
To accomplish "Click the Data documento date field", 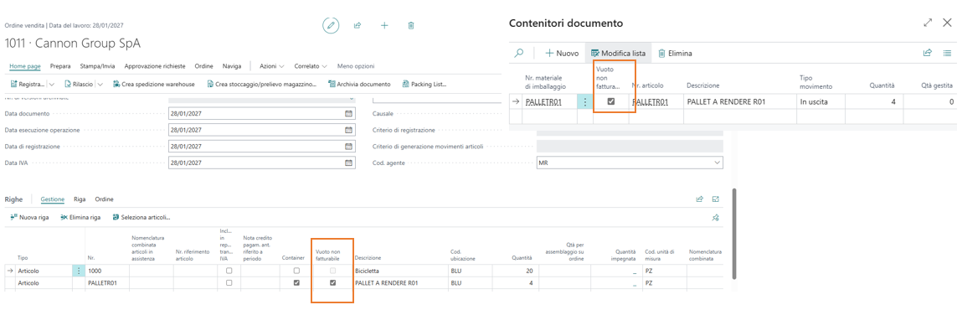I will coord(261,114).
